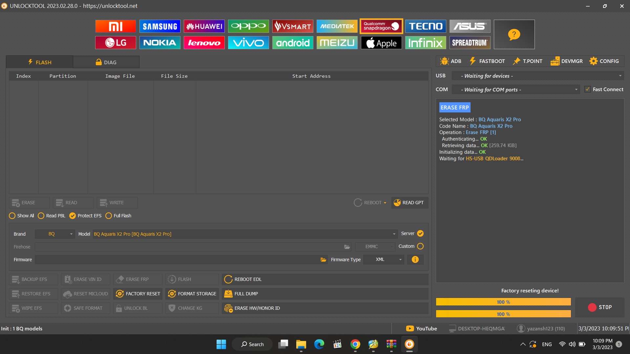Select the Apple brand logo
The height and width of the screenshot is (354, 630).
point(381,43)
